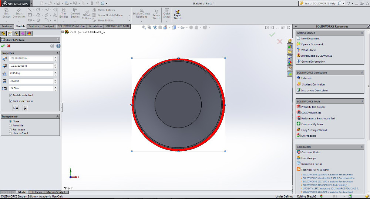Click Move Entities

(x=103, y=20)
